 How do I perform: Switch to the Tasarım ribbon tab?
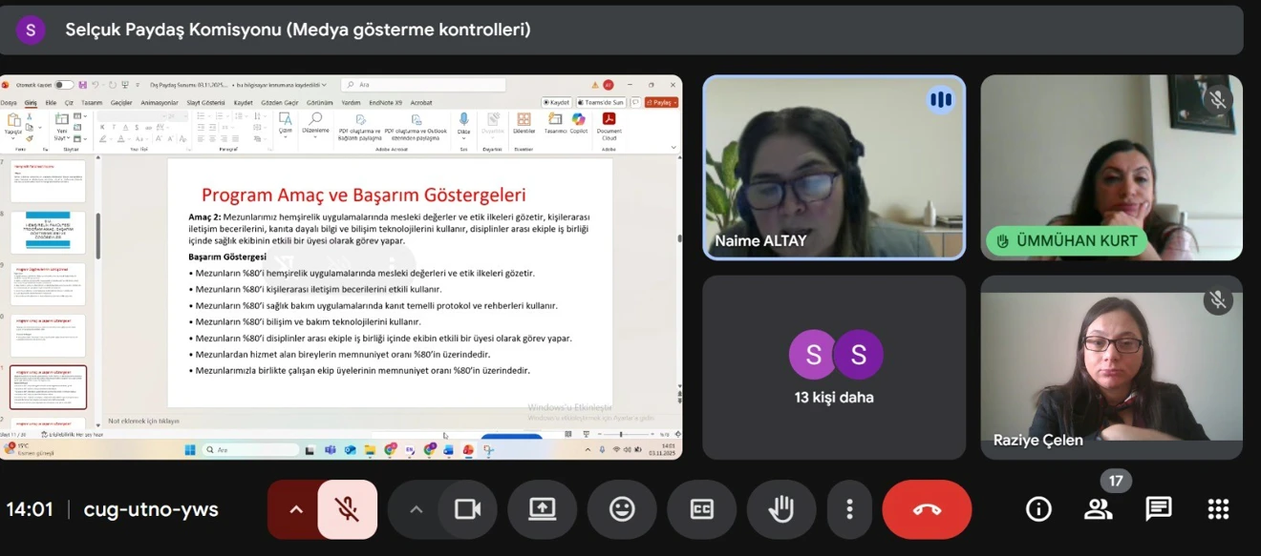tap(92, 102)
